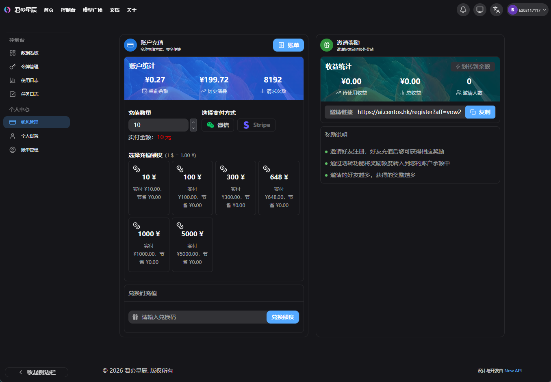Click the 当前余额 wallet icon
The width and height of the screenshot is (551, 382).
pyautogui.click(x=145, y=91)
